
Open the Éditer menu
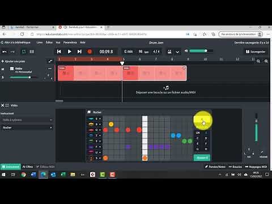point(49,42)
